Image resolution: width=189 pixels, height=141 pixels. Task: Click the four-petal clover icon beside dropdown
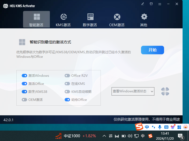165,92
